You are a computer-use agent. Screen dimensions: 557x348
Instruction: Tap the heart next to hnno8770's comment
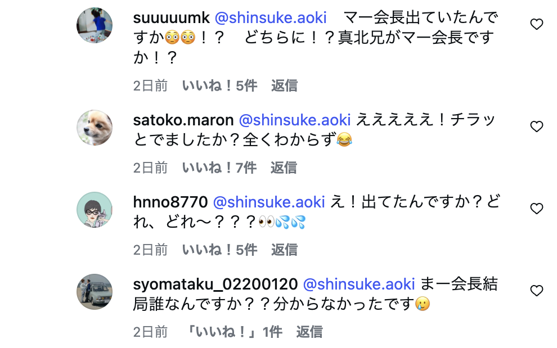coord(537,209)
